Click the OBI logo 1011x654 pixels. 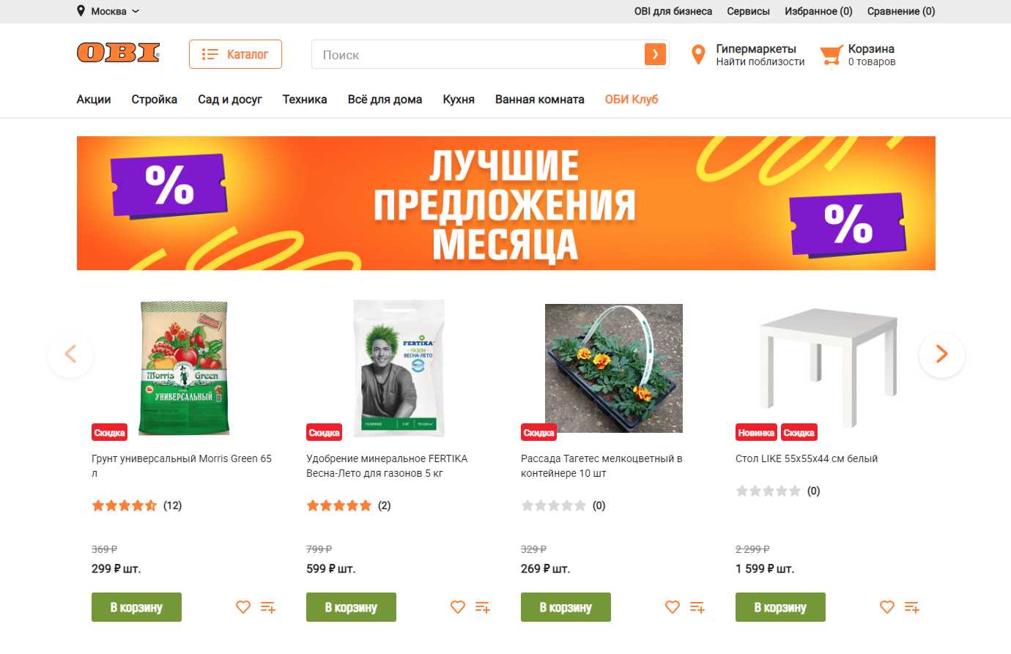(119, 53)
